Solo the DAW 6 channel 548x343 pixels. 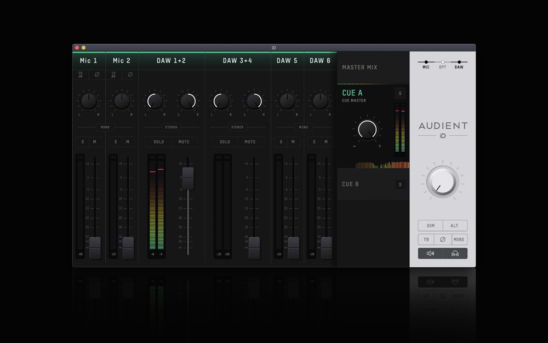[x=314, y=142]
